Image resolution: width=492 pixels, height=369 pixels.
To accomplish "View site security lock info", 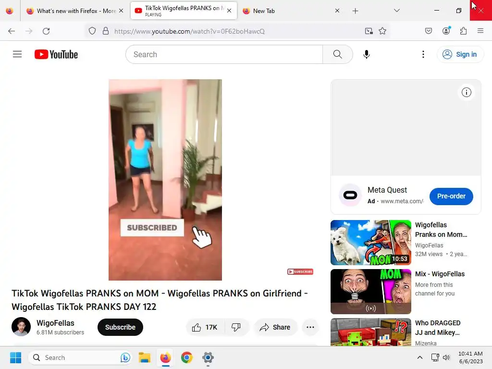I will (106, 31).
